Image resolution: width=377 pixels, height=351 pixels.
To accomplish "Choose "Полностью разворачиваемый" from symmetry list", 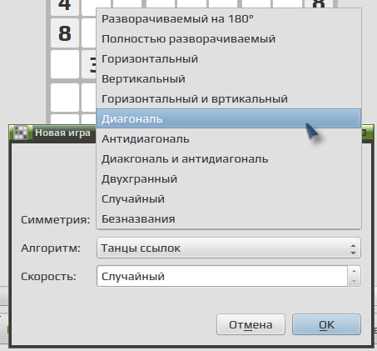I will pyautogui.click(x=229, y=39).
